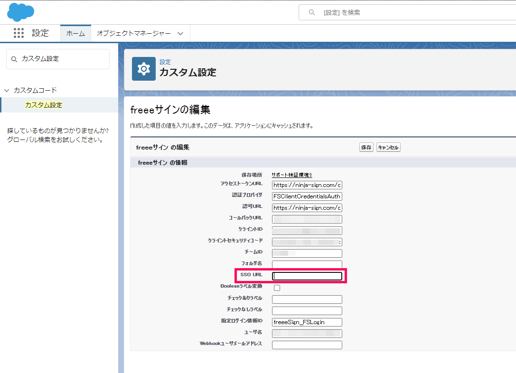Image resolution: width=516 pixels, height=373 pixels.
Task: Collapse the カスタムコード tree section
Action: point(7,90)
